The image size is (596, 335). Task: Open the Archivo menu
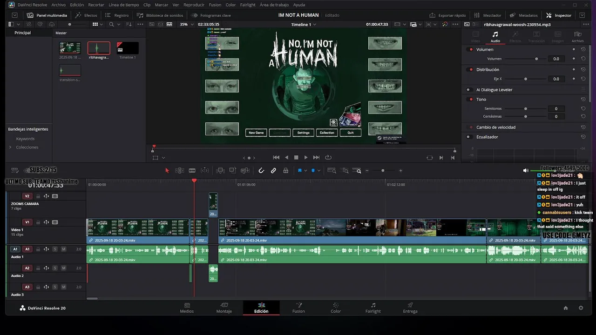tap(58, 5)
